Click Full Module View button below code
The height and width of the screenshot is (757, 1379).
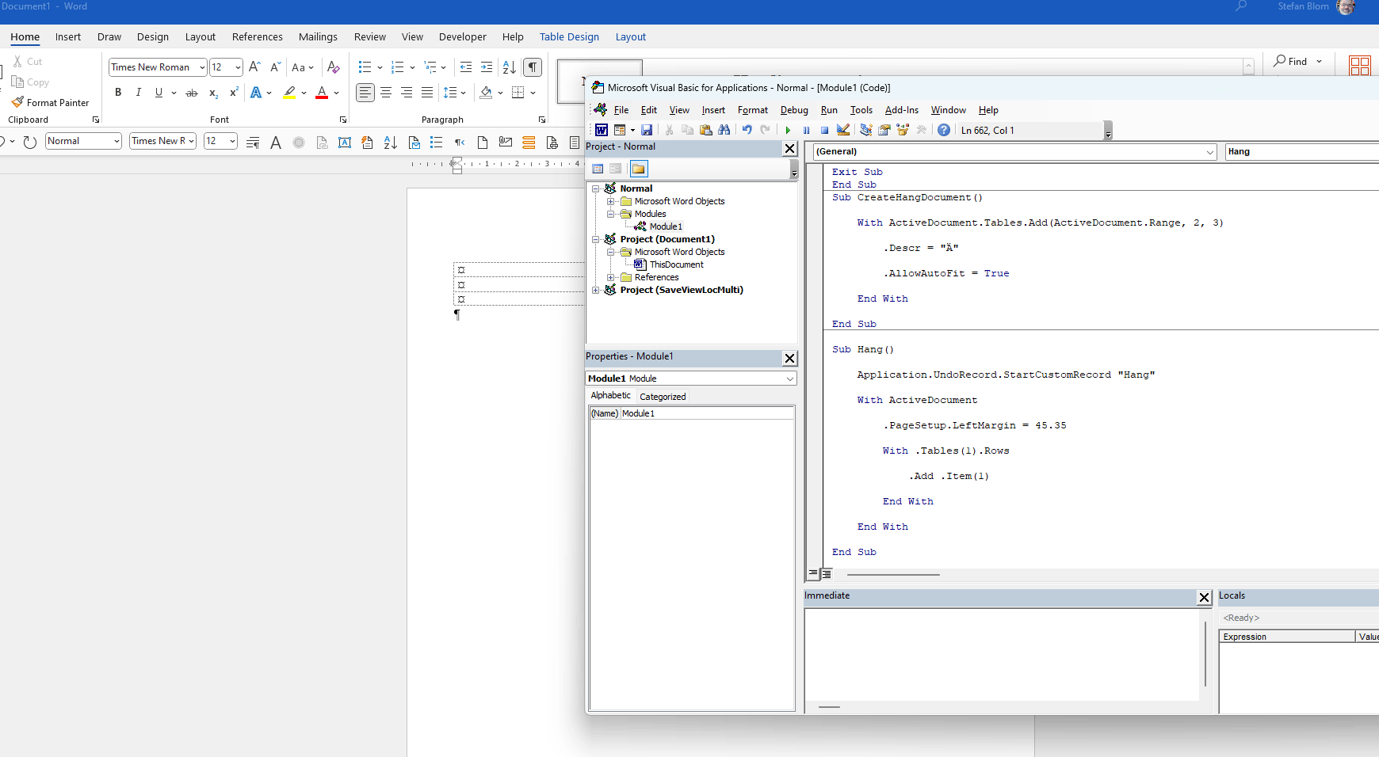pyautogui.click(x=827, y=574)
